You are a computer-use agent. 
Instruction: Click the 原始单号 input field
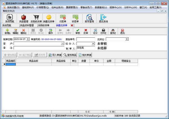point(86,39)
